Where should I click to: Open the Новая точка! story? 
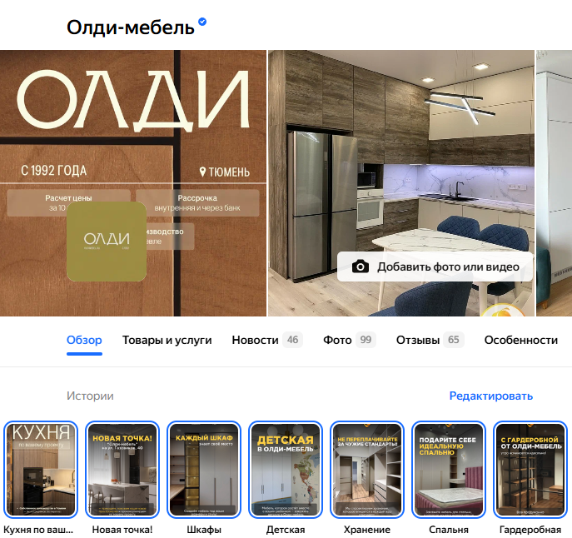[x=122, y=470]
